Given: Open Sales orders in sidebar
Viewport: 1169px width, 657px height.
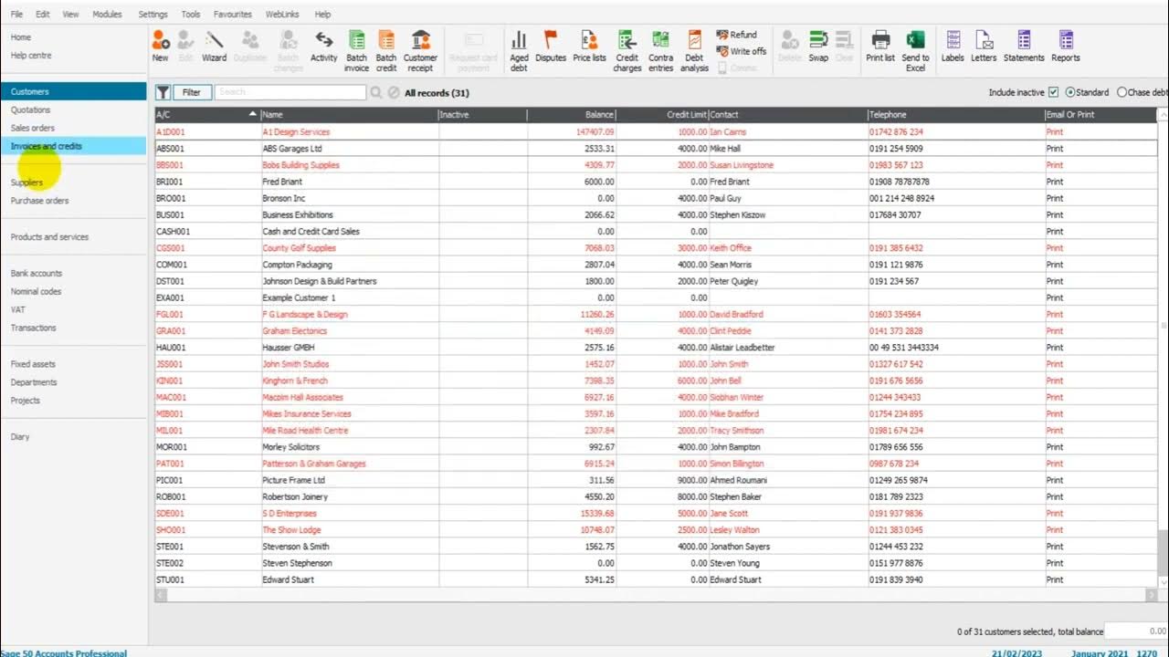Looking at the screenshot, I should tap(33, 128).
